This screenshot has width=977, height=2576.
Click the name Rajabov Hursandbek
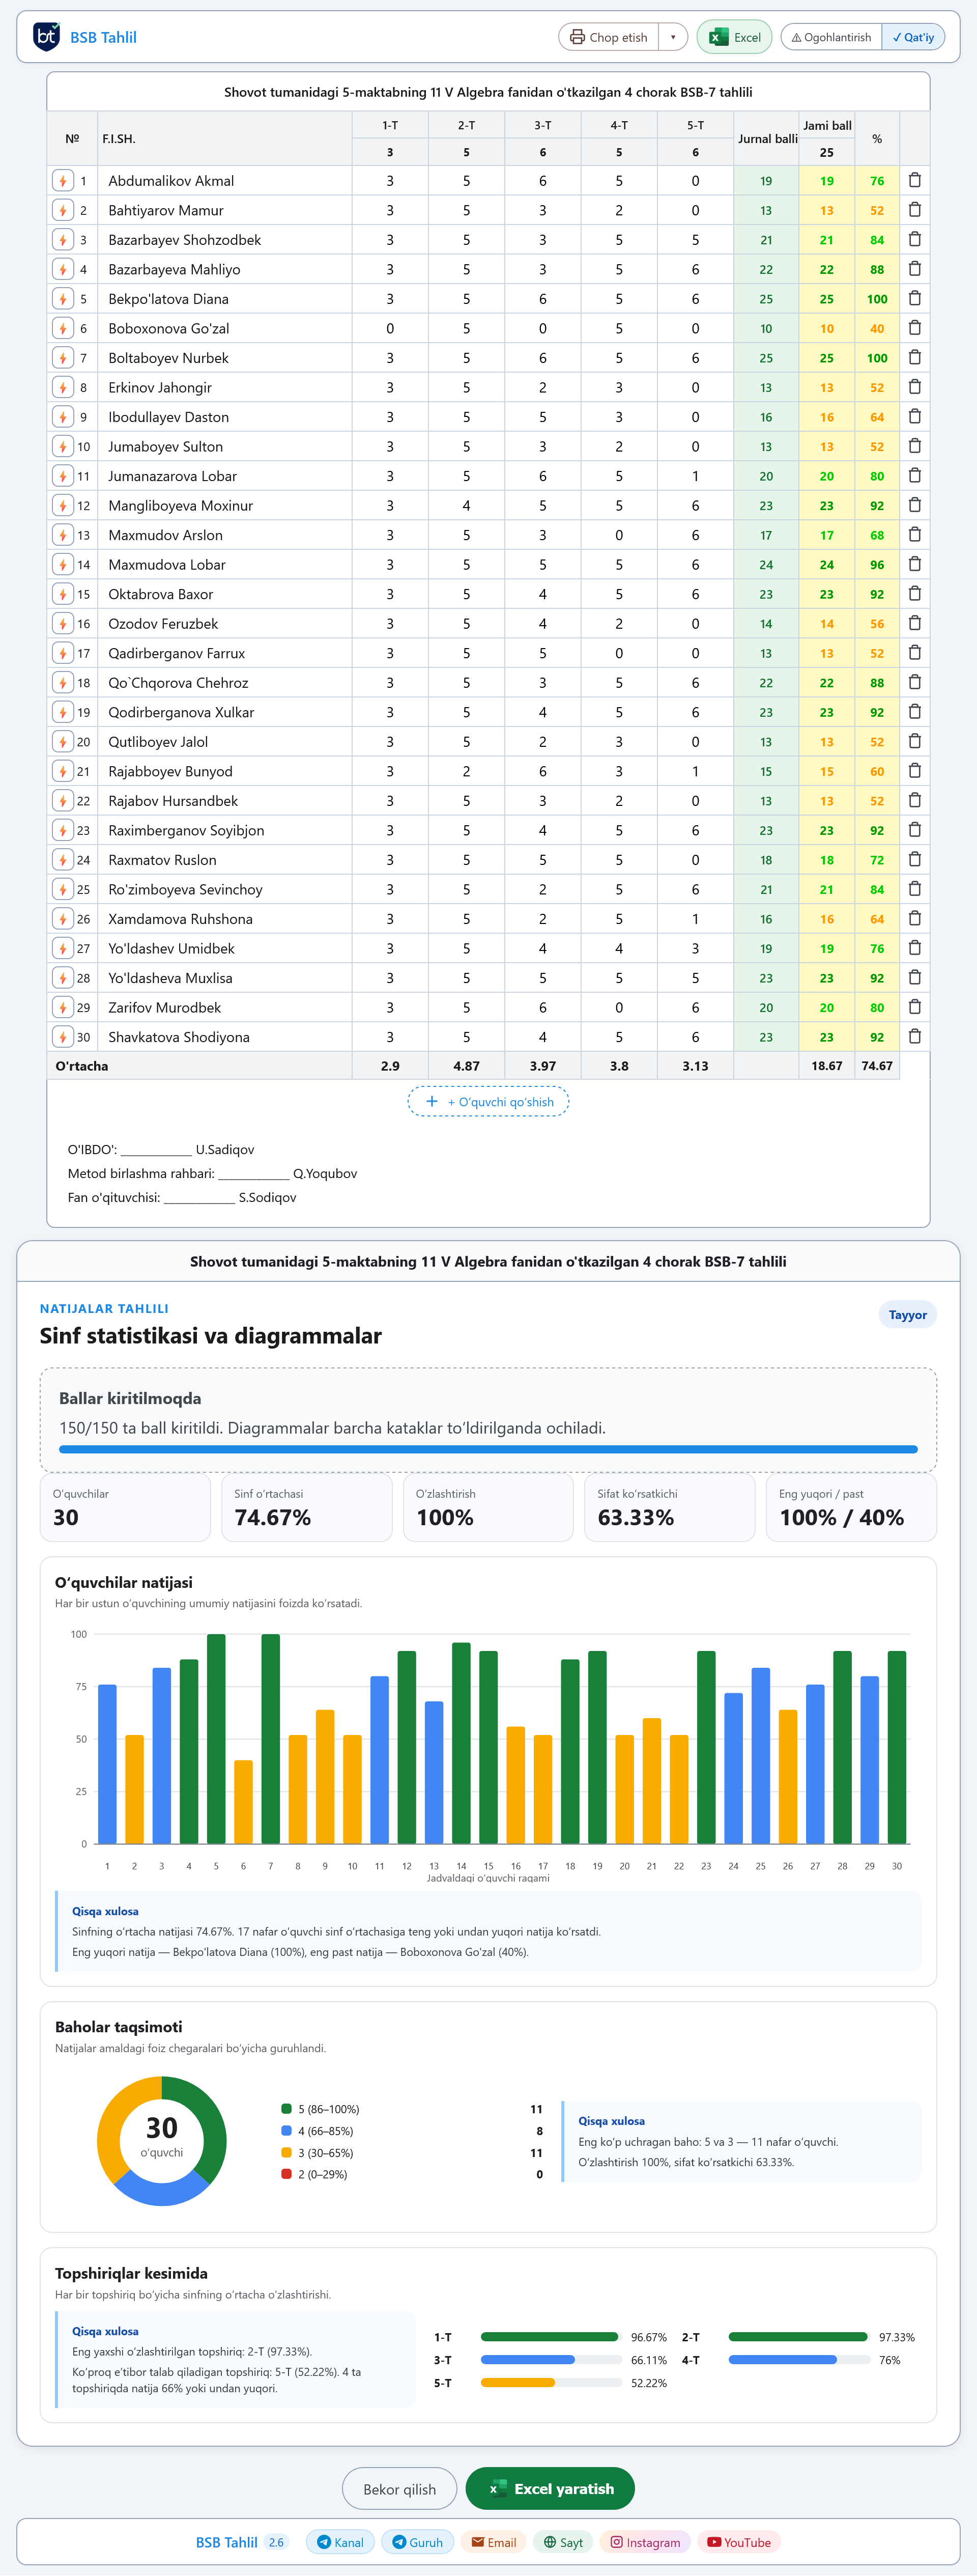pos(173,801)
